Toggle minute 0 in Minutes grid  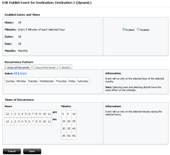[64, 114]
